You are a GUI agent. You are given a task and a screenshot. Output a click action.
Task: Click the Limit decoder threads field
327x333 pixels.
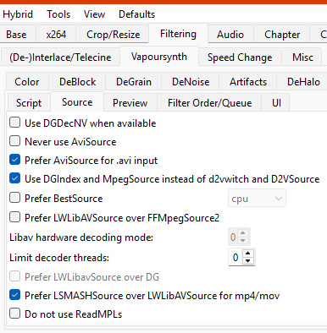click(x=236, y=257)
